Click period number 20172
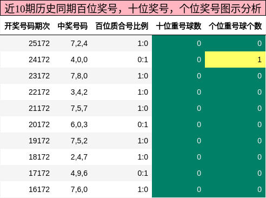Screen dimensions: 266x198 click(x=39, y=124)
